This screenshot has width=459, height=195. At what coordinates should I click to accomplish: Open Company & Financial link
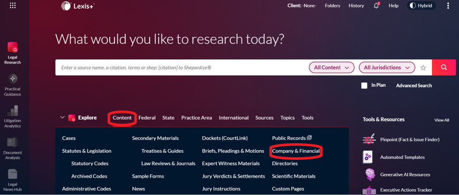pyautogui.click(x=296, y=151)
